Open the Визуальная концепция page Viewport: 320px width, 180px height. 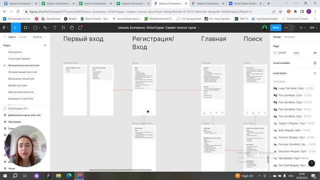click(21, 78)
